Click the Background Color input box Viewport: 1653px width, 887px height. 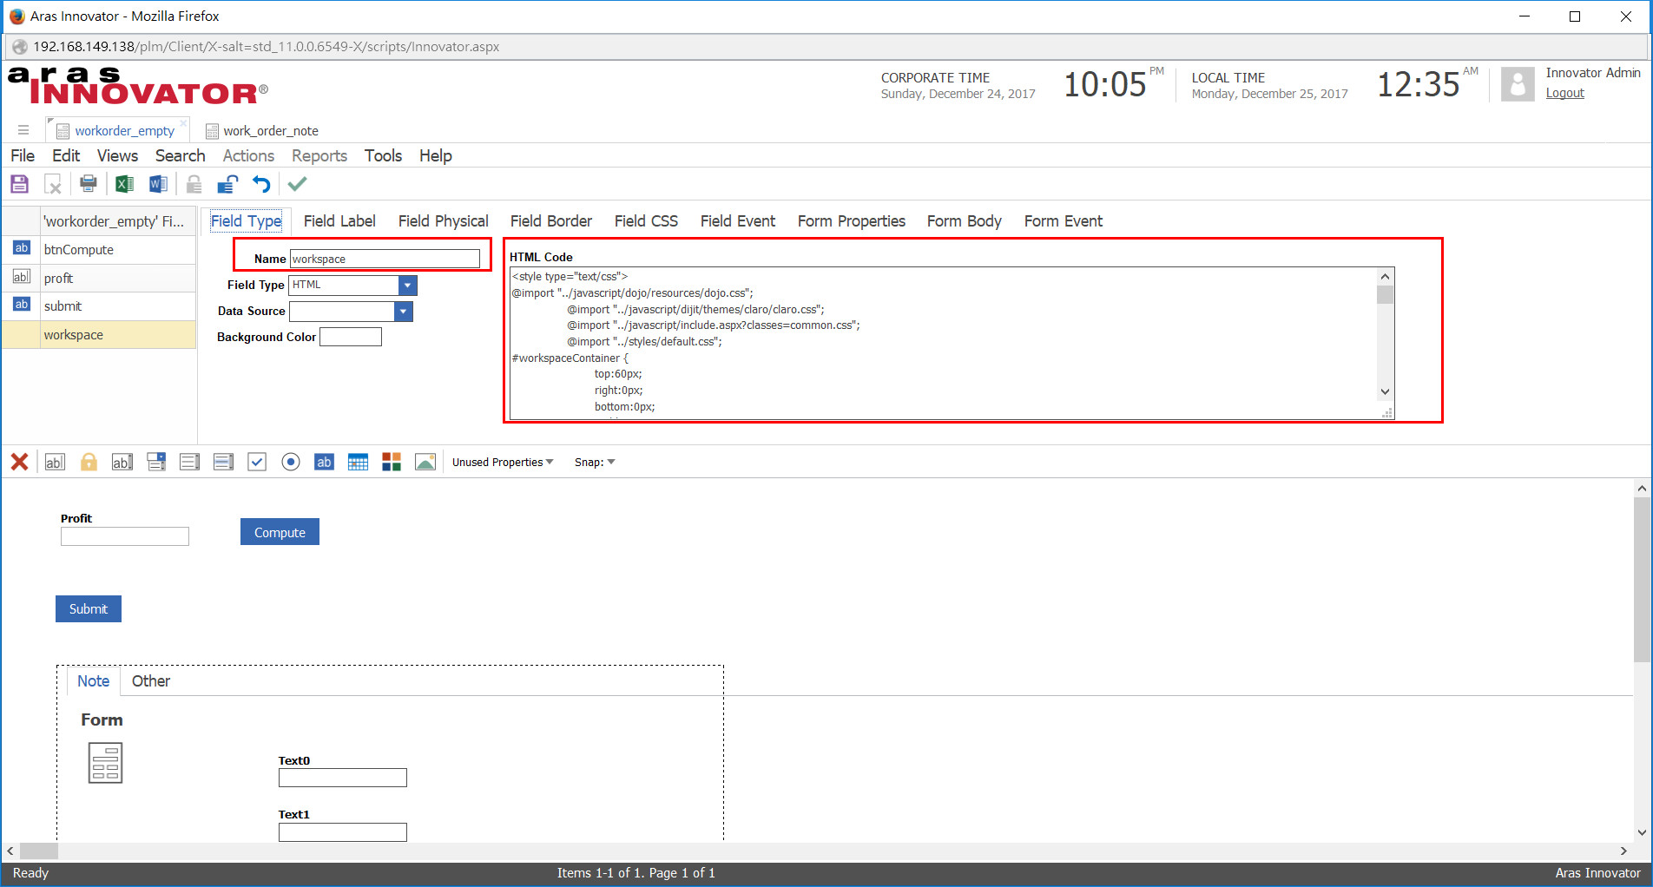[351, 337]
